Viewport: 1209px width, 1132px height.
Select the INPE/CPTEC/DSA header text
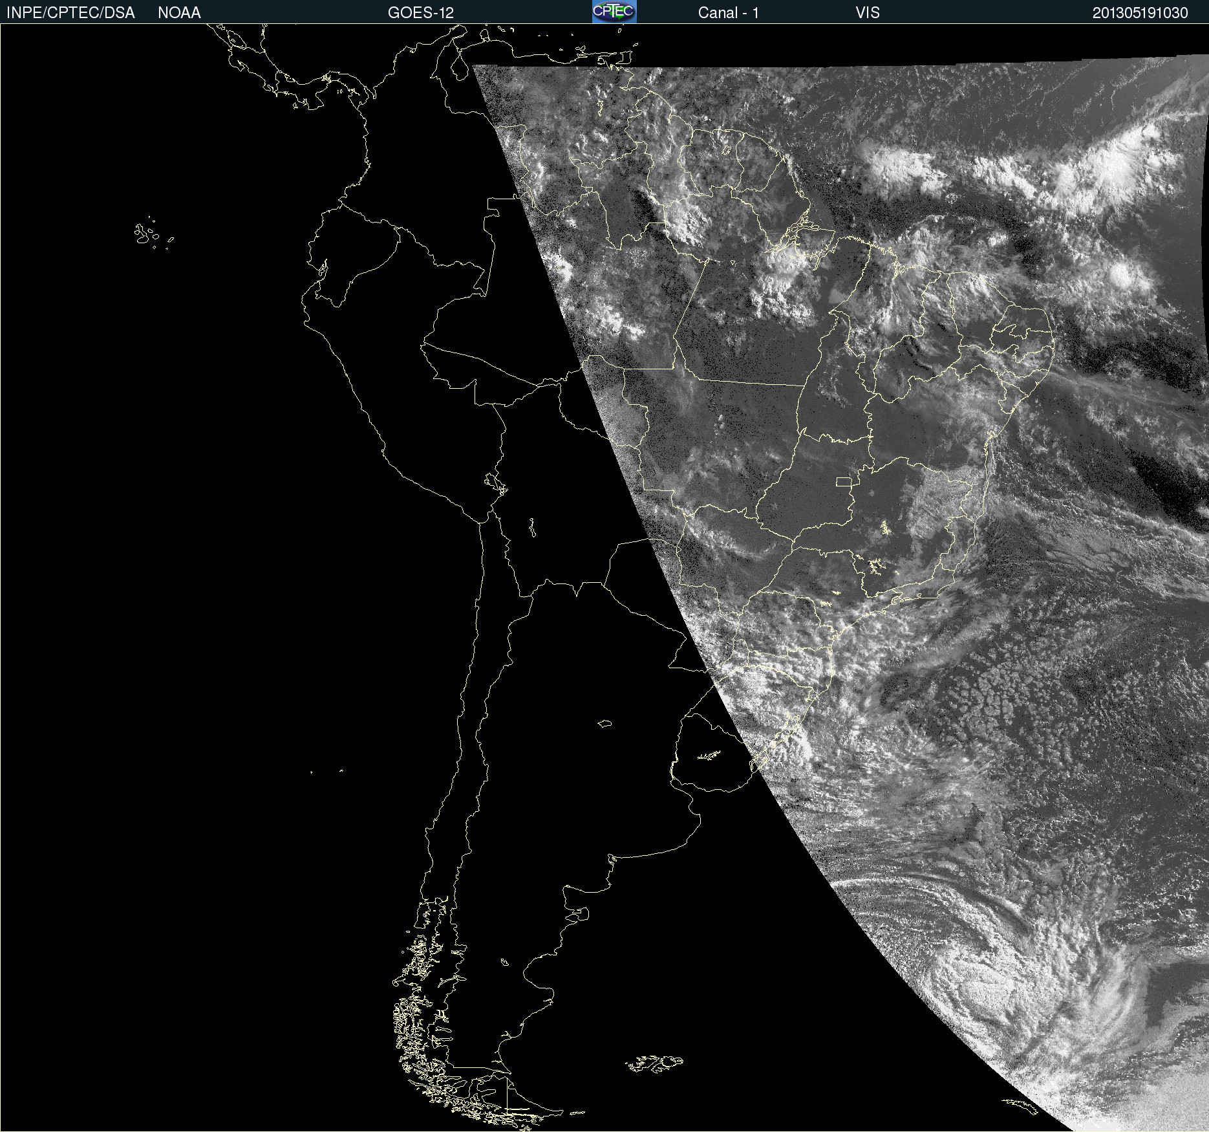pos(70,13)
